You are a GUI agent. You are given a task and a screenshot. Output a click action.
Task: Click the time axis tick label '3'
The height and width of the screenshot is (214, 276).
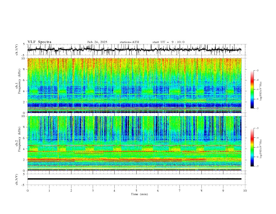[93, 191]
